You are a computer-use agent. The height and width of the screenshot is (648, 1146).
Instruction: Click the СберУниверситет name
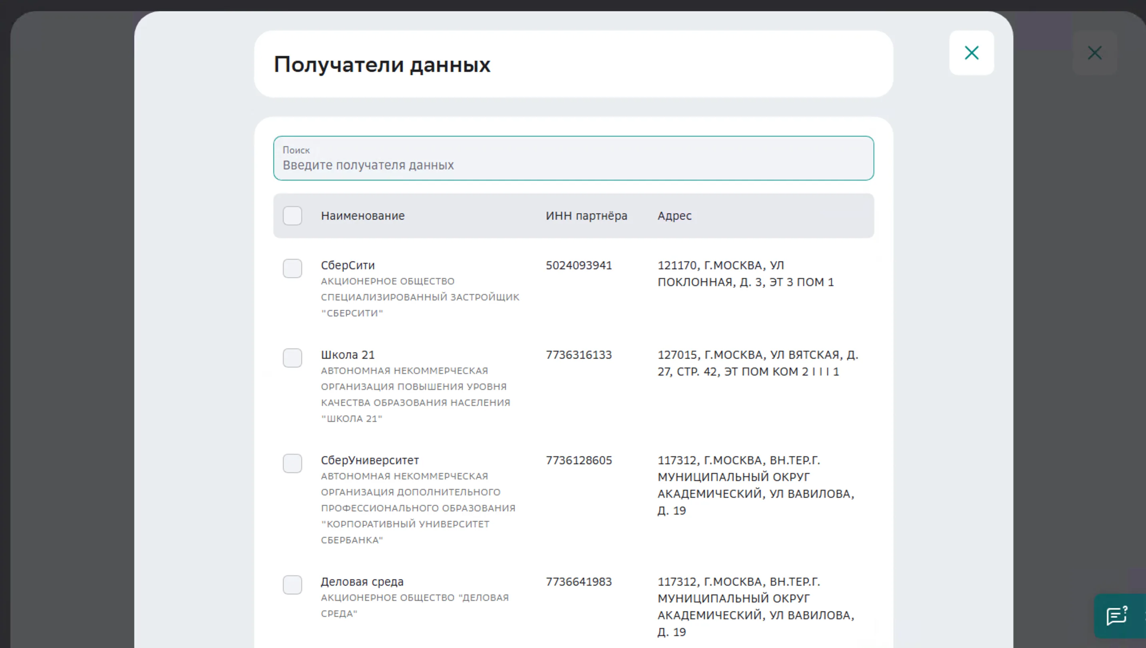369,460
